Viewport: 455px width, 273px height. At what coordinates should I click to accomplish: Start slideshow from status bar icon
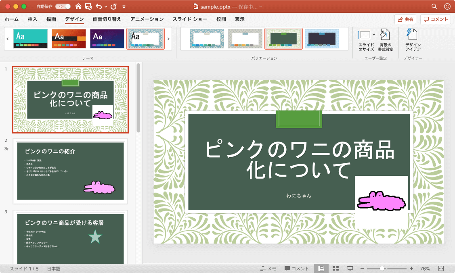click(x=350, y=269)
